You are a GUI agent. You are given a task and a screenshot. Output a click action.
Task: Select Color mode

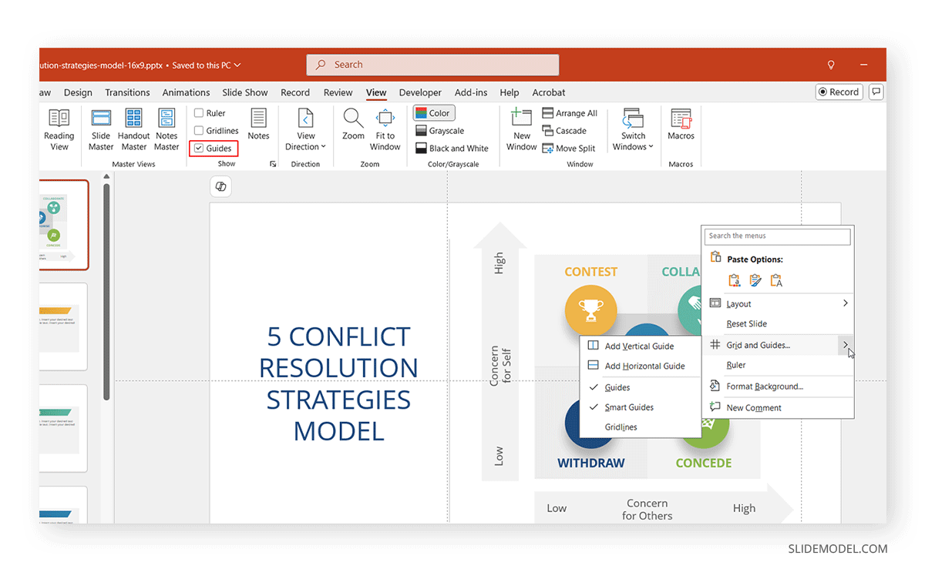pyautogui.click(x=434, y=113)
